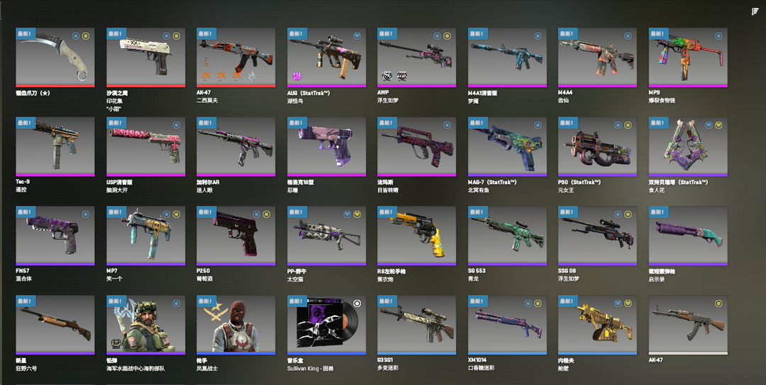Click the 最新! badge on the Tec-9 tile
Viewport: 766px width, 385px height.
tap(25, 123)
